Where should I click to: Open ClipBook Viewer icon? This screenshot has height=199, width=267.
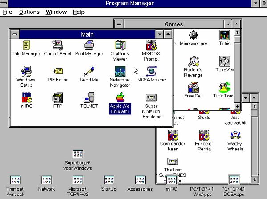pyautogui.click(x=120, y=45)
